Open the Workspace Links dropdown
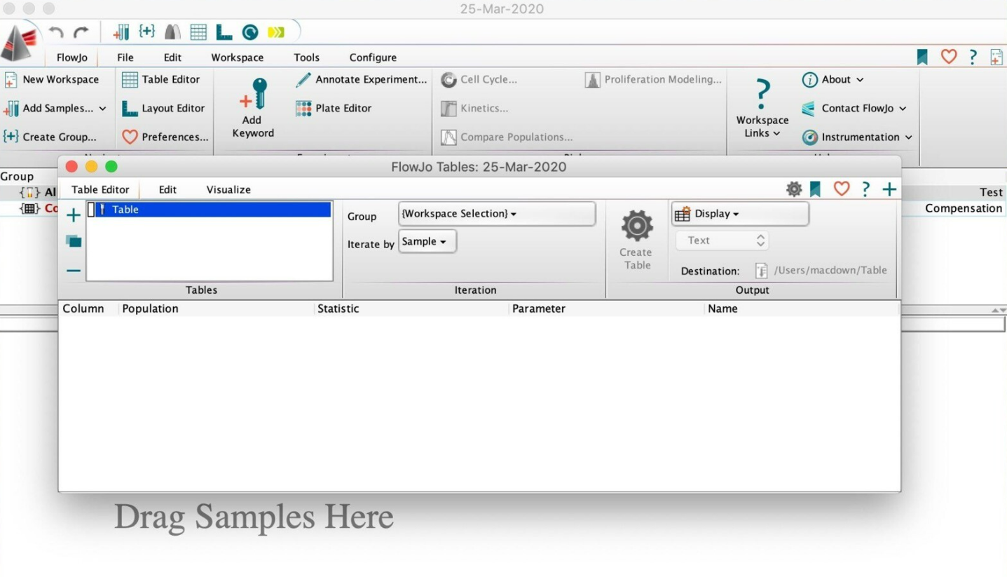Screen dimensions: 1007x577 point(762,109)
